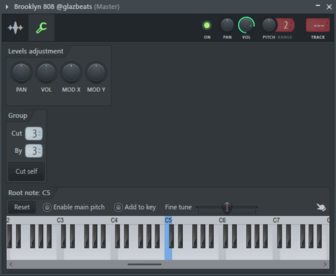This screenshot has height=276, width=336.
Task: Click the top channel PAN knob
Action: coord(227,25)
